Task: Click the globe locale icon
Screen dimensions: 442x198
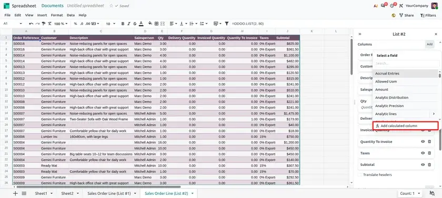Action: click(394, 15)
